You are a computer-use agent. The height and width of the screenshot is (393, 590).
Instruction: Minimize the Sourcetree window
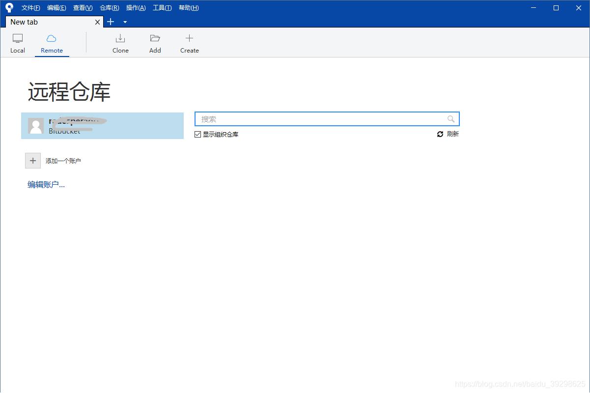[x=534, y=7]
